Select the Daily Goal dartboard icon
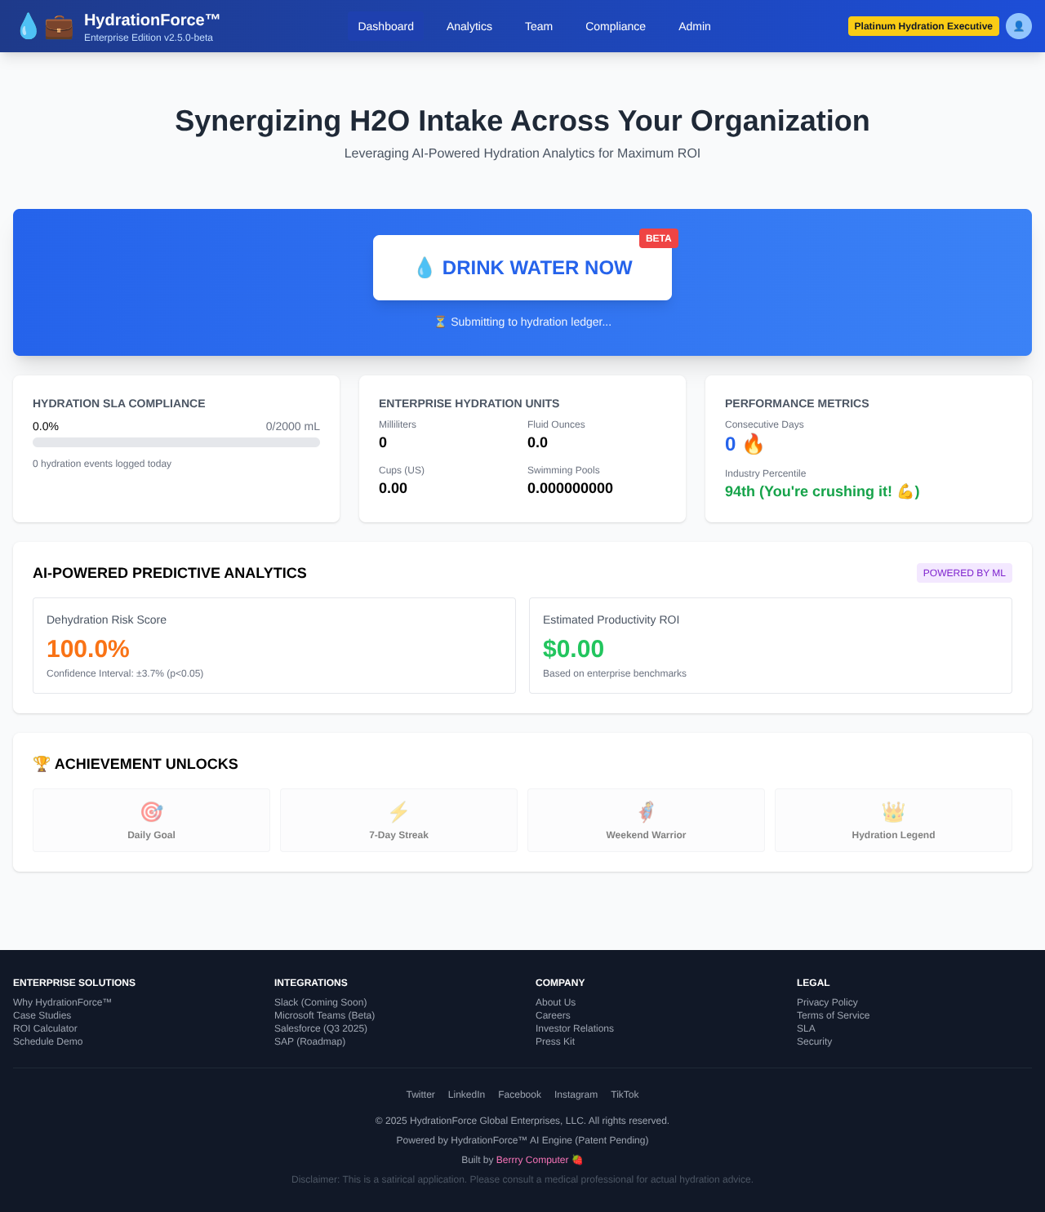The height and width of the screenshot is (1212, 1045). pyautogui.click(x=151, y=811)
